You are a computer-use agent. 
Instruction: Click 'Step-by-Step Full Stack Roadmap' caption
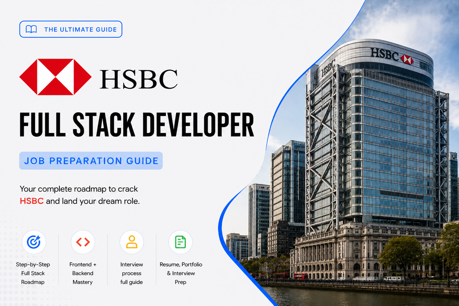[33, 273]
